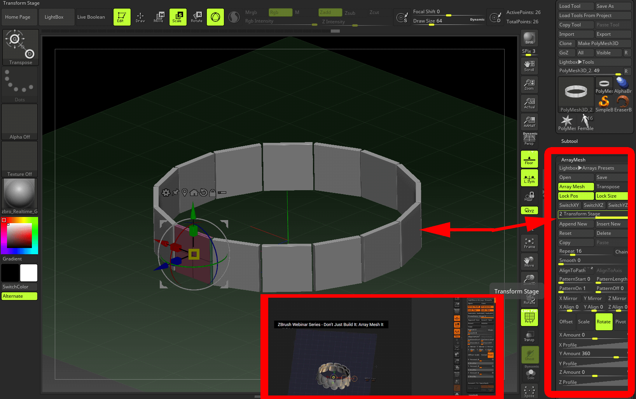636x399 pixels.
Task: Select the PolyMesh star tool thumbnail
Action: tap(567, 122)
